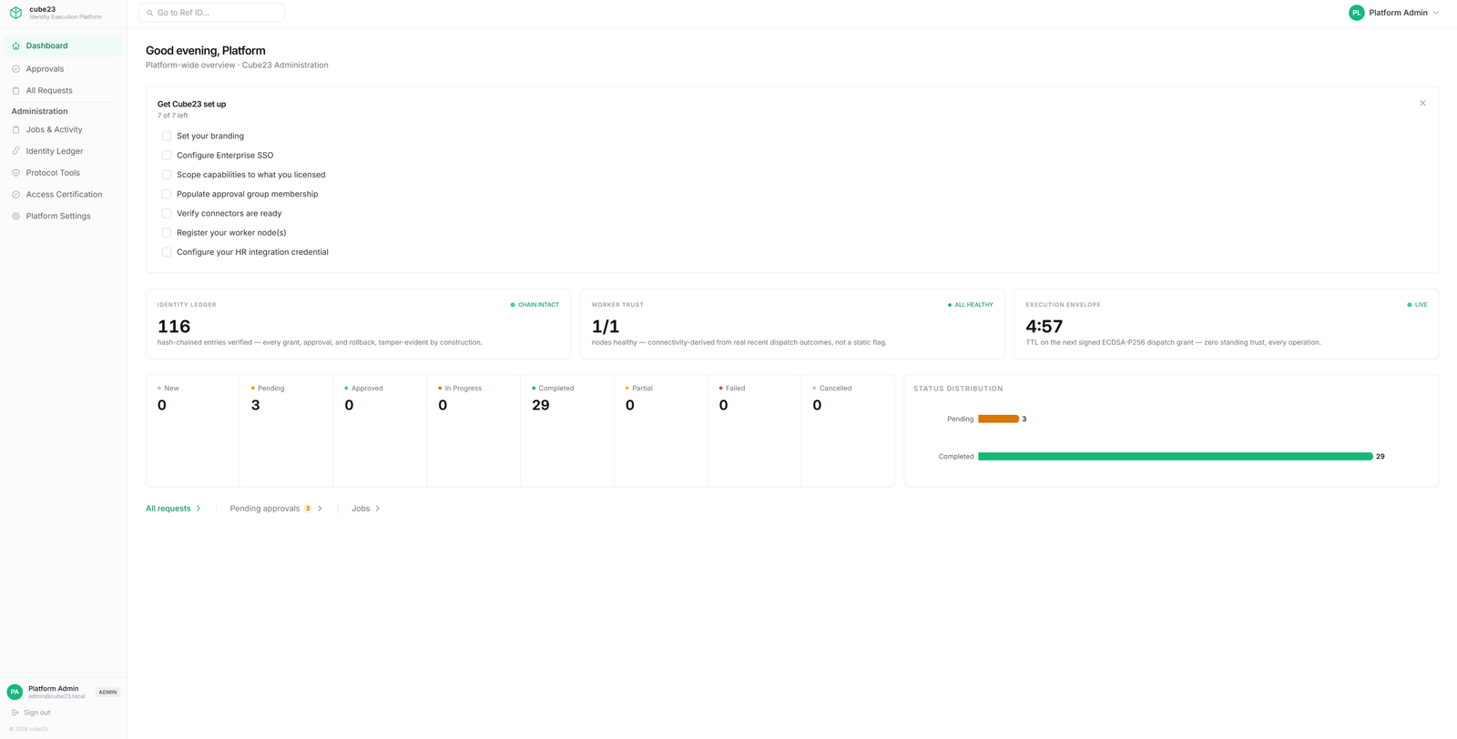
Task: Click the ALL HEALTHY status label
Action: point(971,305)
